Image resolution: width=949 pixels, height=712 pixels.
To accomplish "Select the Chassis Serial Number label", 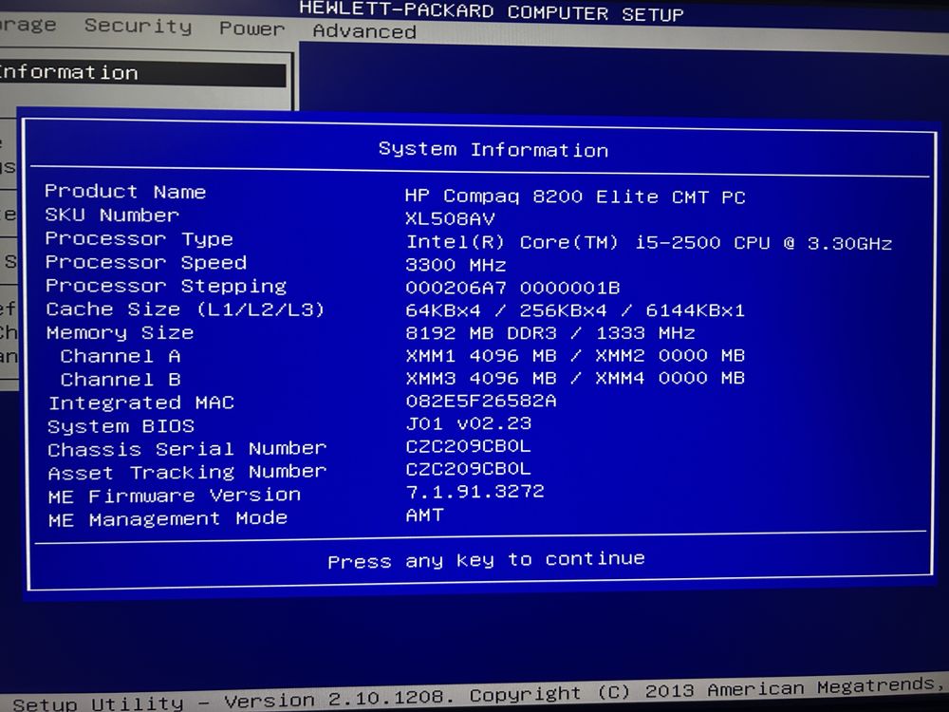I will tap(187, 449).
